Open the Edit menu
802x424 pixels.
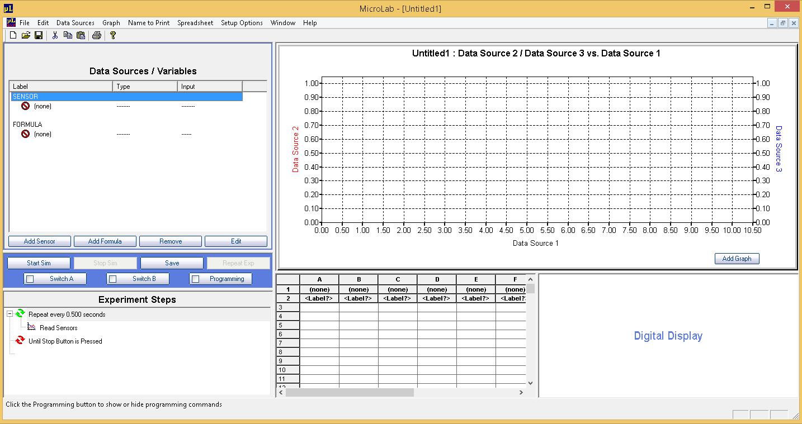(x=43, y=23)
